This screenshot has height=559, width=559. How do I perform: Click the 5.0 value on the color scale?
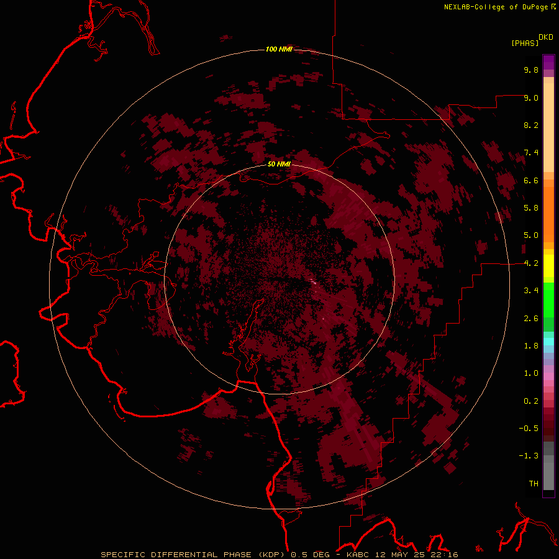coord(531,235)
